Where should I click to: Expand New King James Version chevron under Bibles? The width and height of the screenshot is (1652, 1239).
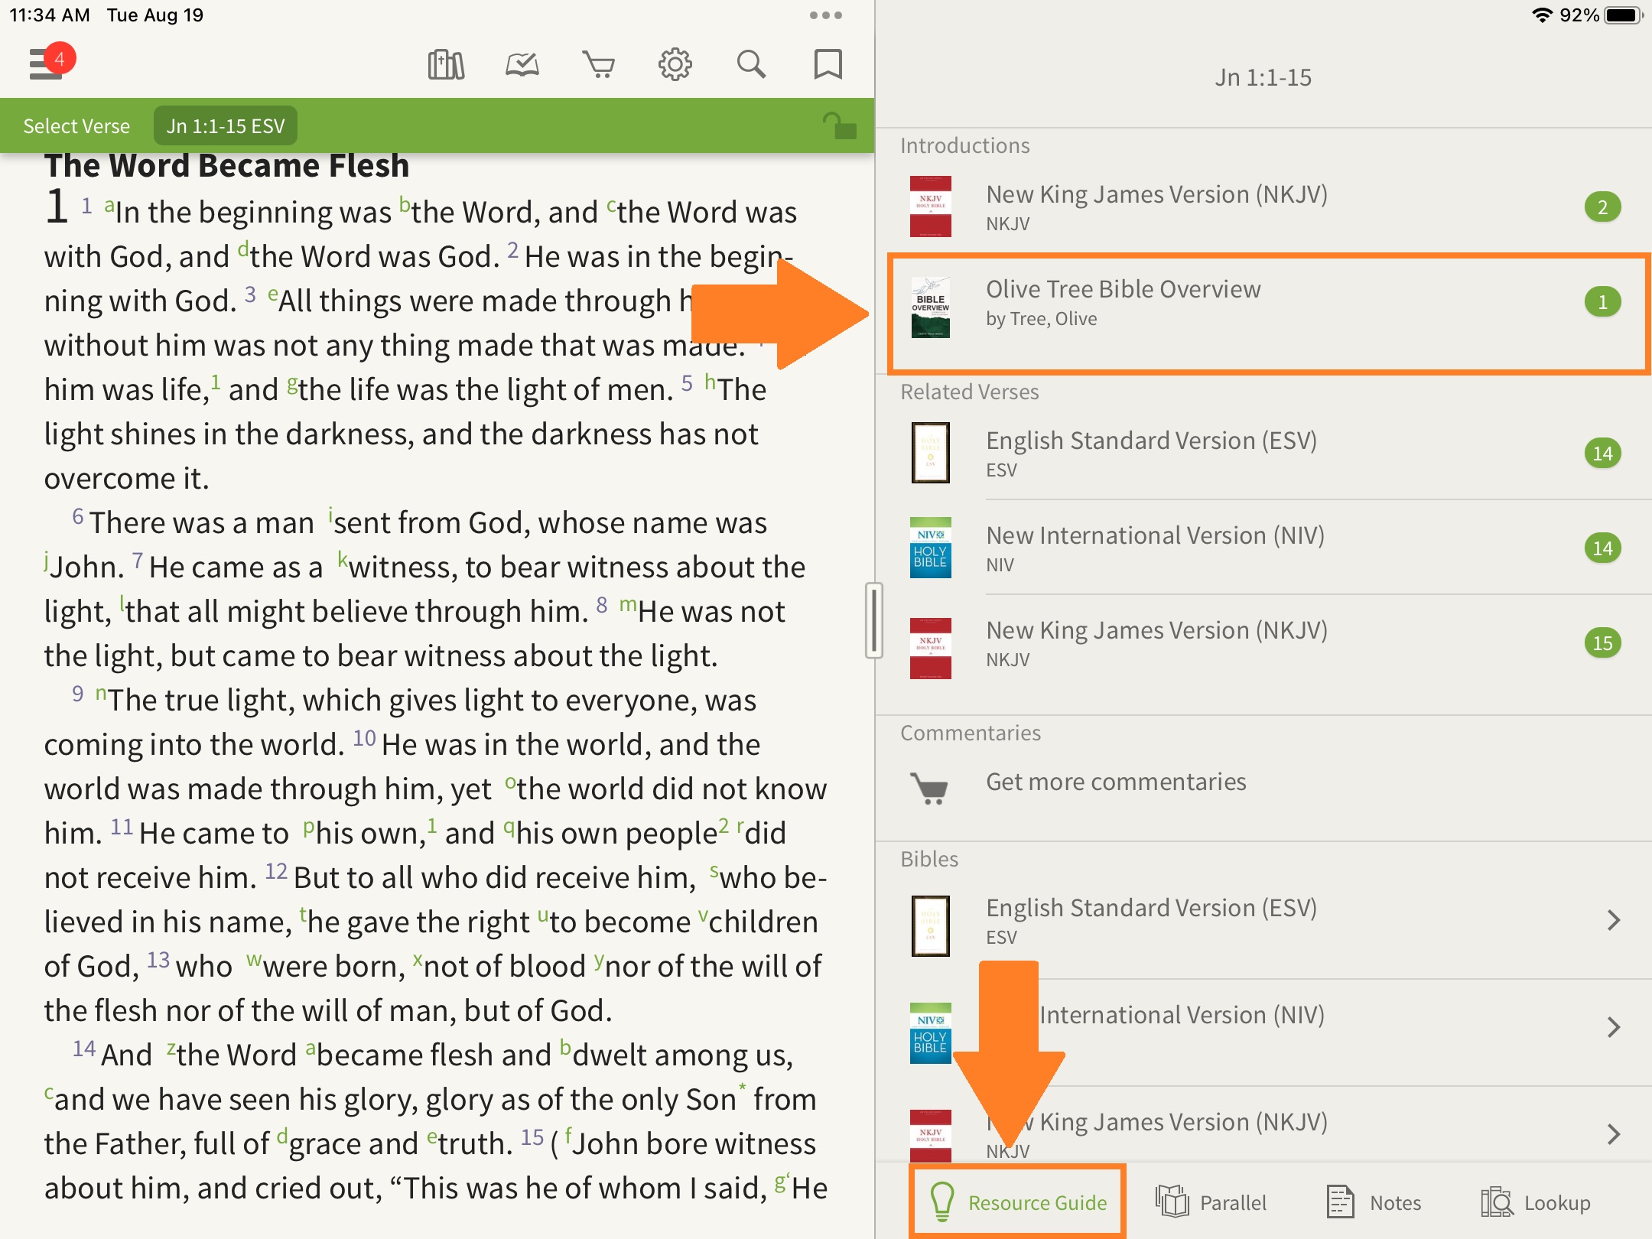tap(1614, 1134)
